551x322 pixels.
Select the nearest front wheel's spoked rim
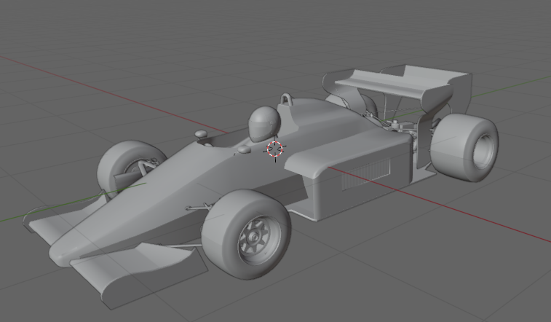point(259,240)
